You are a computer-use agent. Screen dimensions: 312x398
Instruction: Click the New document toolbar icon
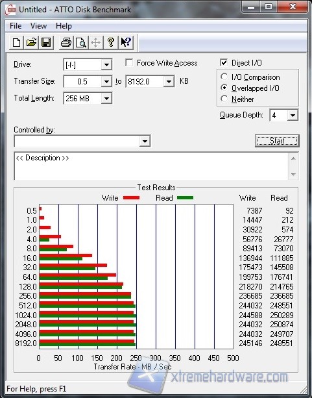[16, 42]
